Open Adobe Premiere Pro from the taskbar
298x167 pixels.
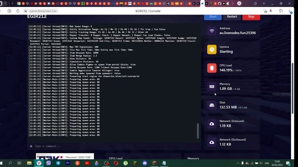68,163
